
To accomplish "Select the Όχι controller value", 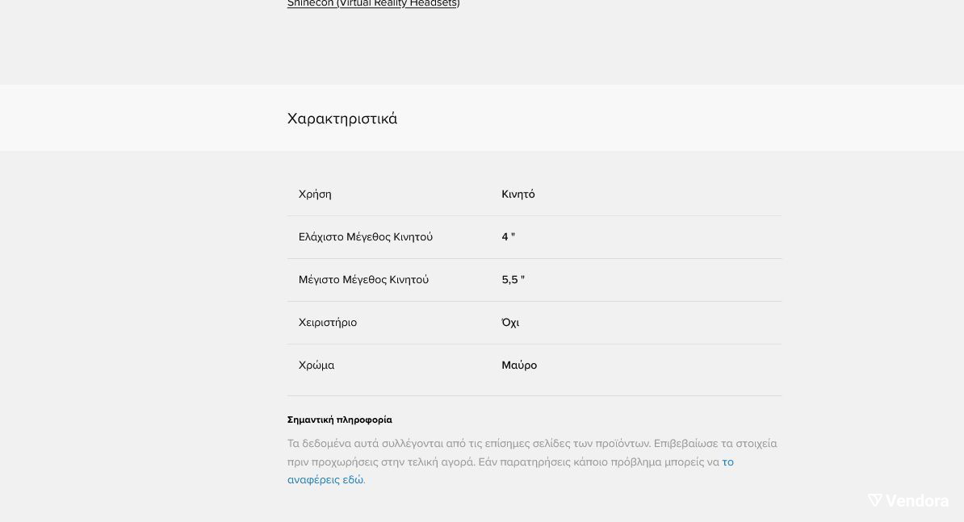I will (510, 323).
